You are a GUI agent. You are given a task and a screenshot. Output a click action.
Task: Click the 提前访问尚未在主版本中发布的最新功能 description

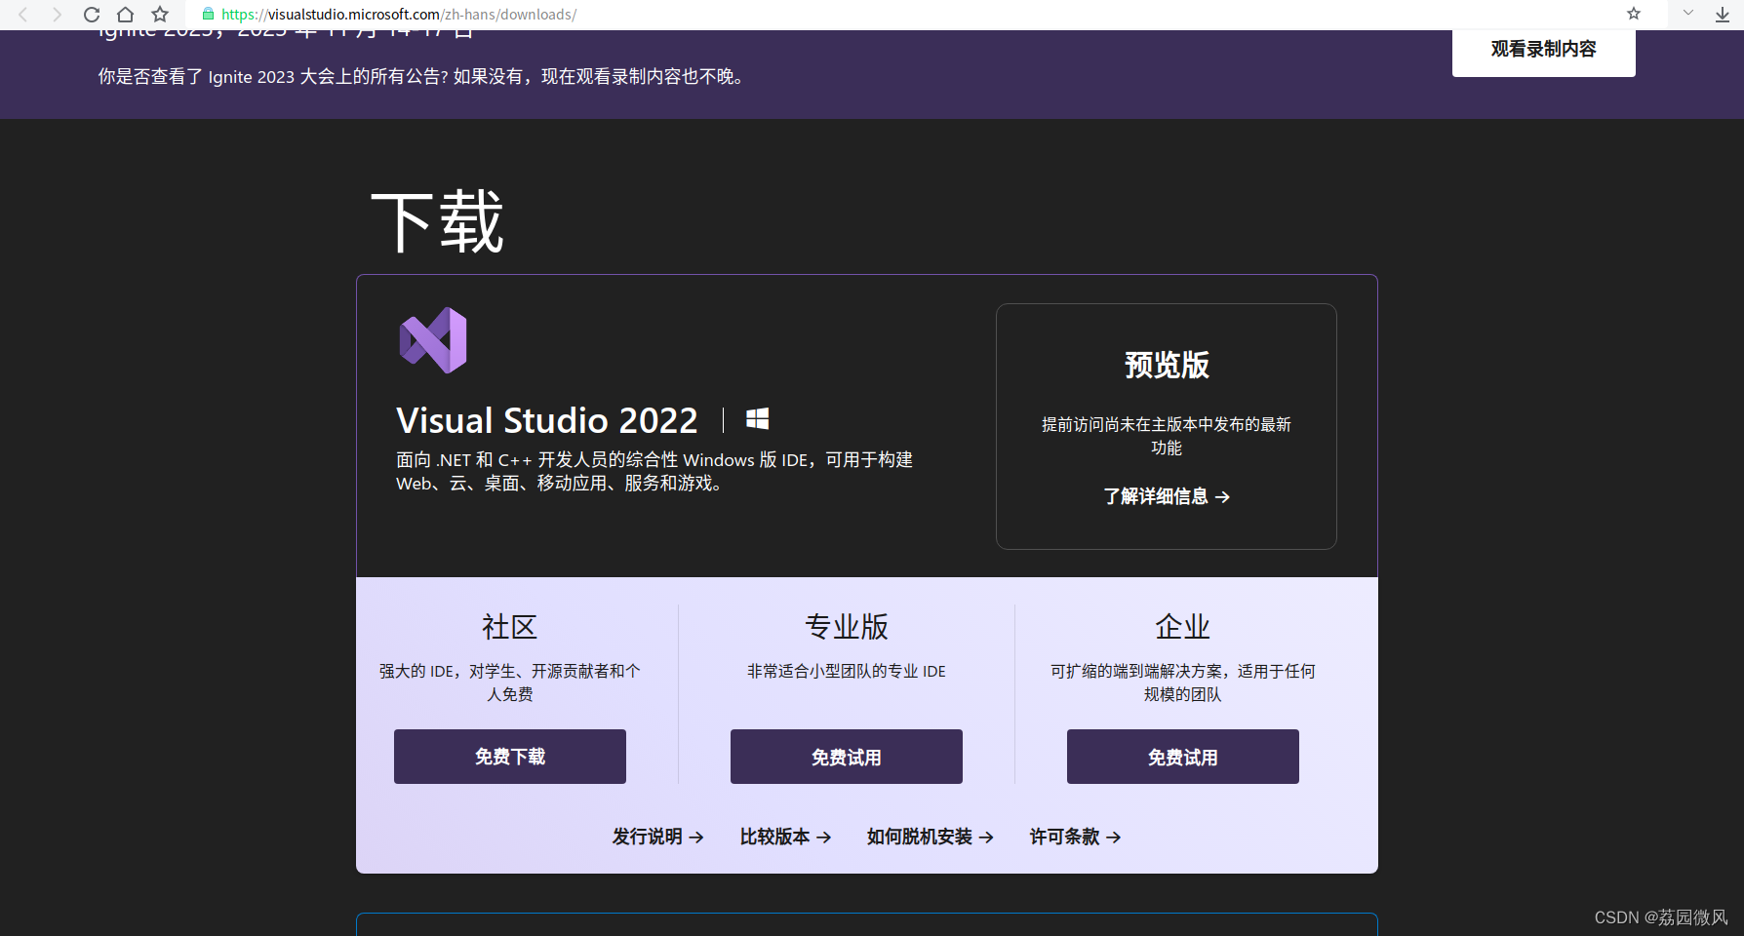click(1167, 436)
